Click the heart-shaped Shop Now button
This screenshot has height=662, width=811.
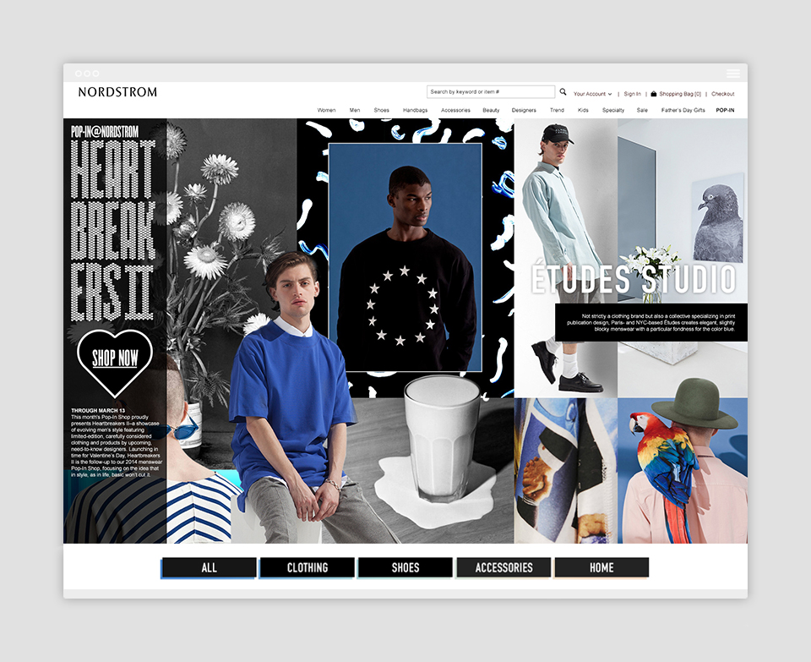pos(115,362)
